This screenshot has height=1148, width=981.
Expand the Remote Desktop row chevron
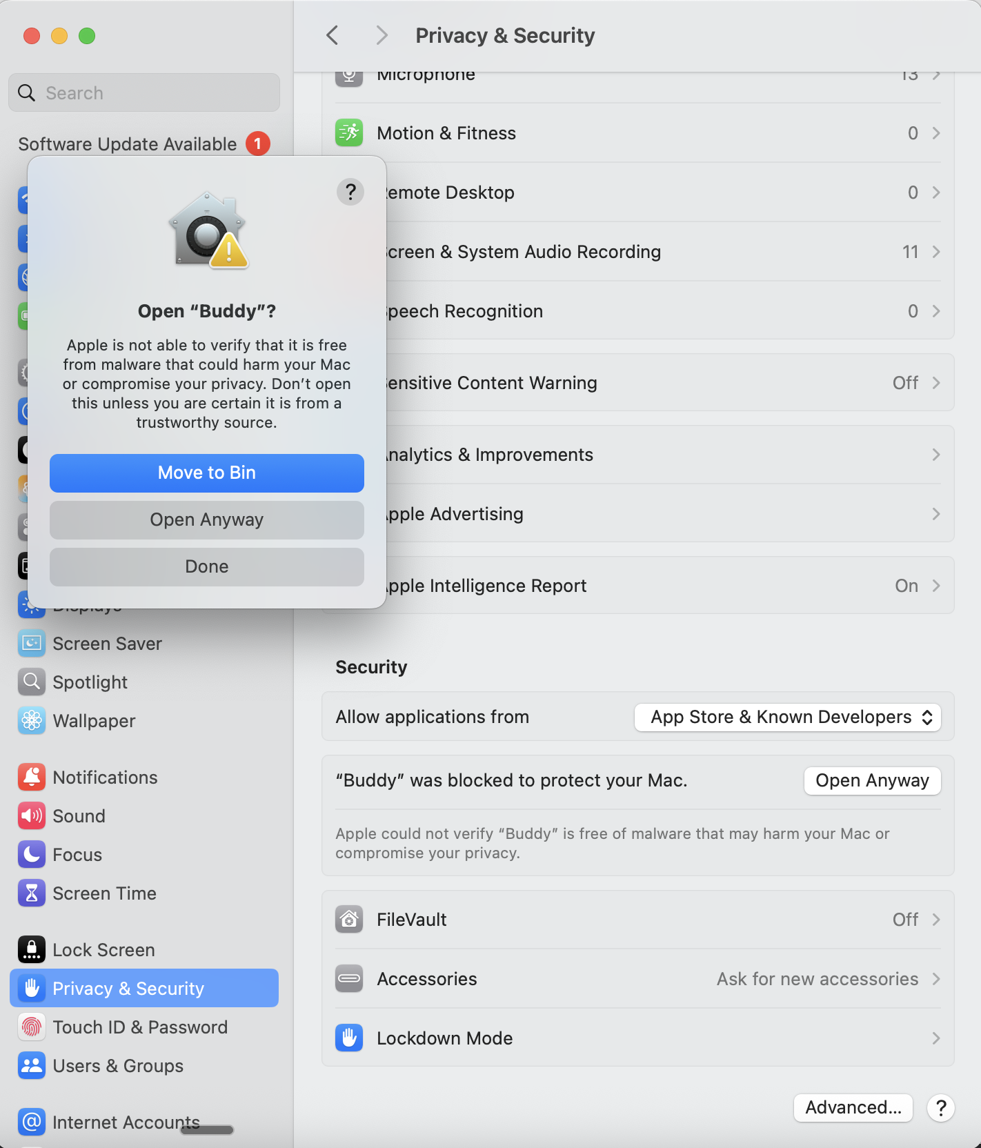pos(936,192)
